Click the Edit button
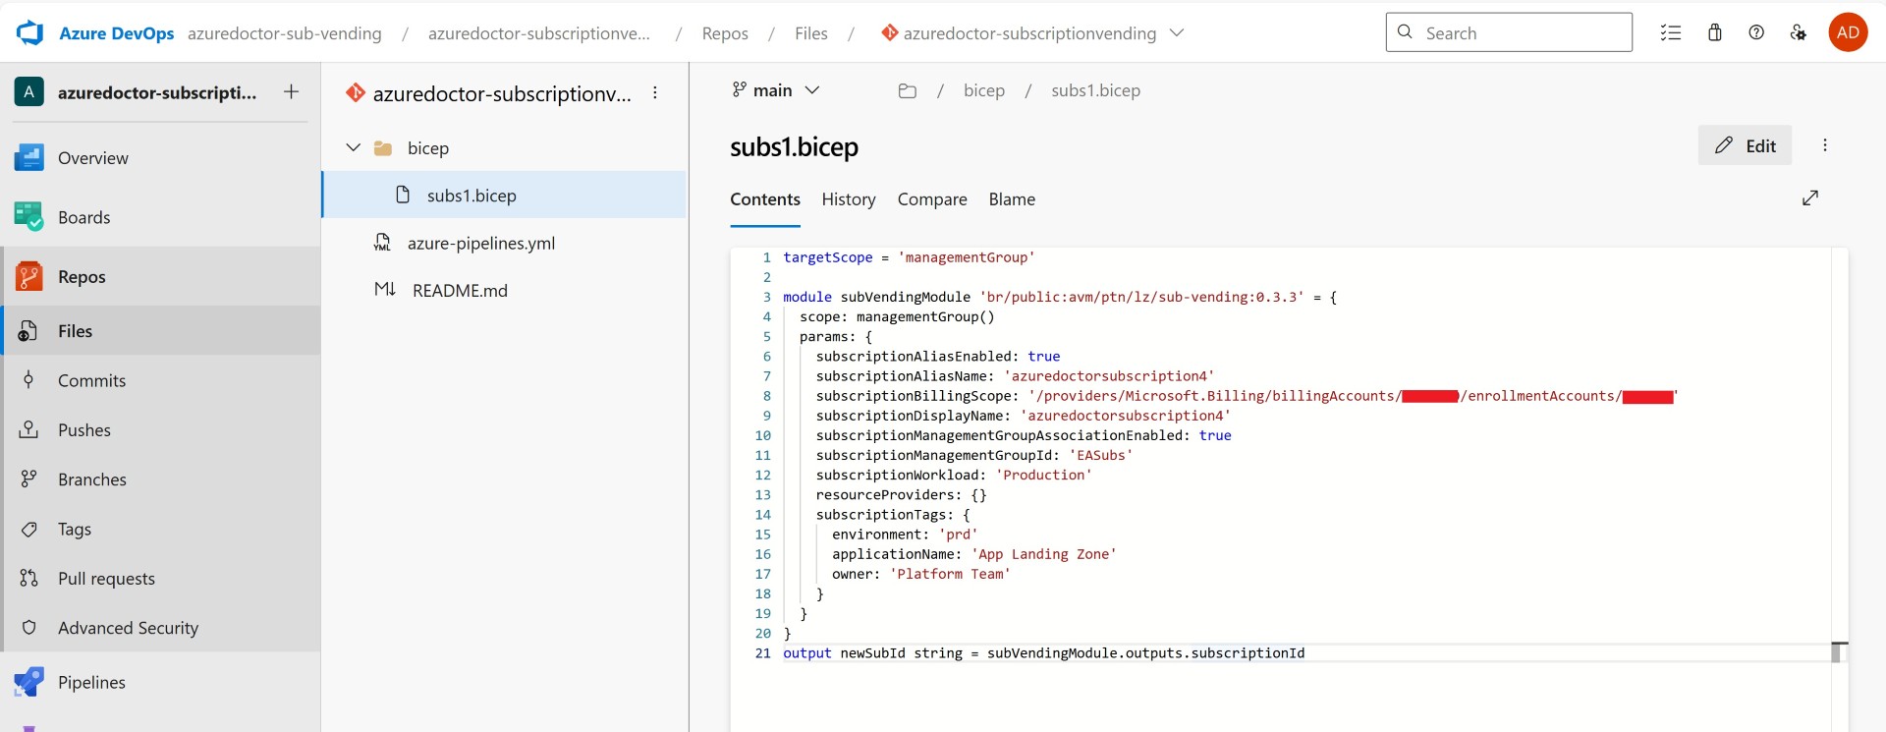 [1745, 145]
